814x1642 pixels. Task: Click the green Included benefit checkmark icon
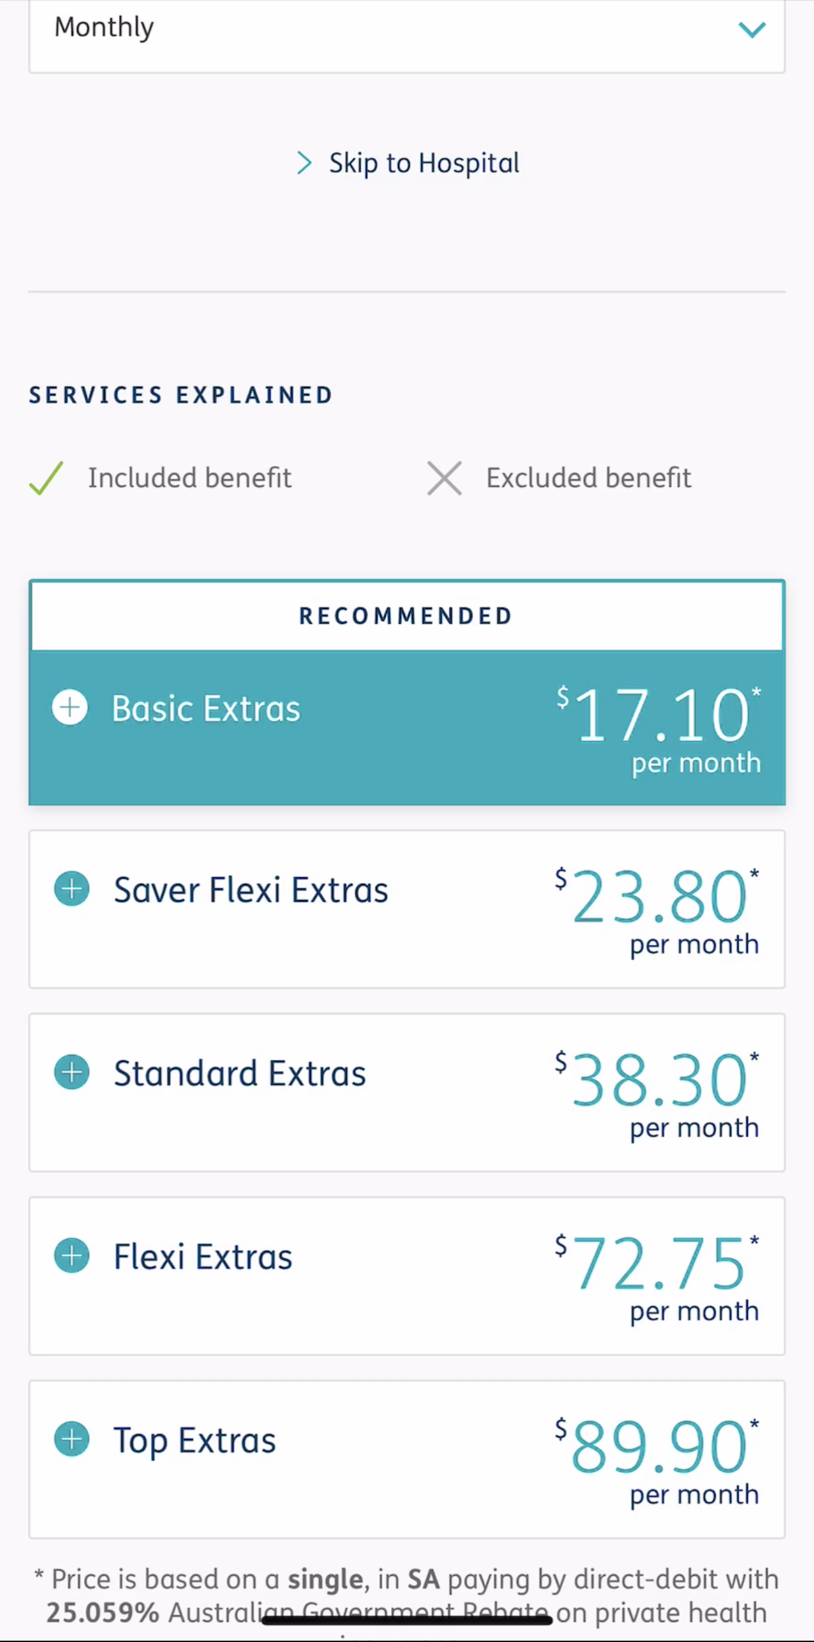46,478
